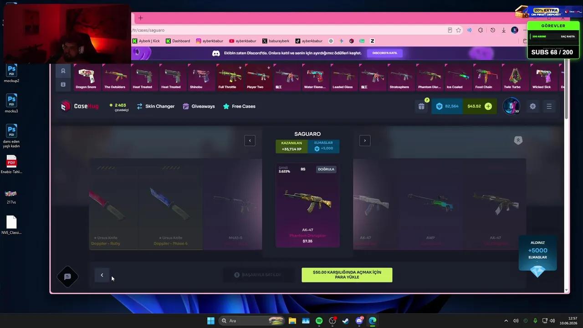Viewport: 583px width, 328px height.
Task: Click the back arrow button at bottom
Action: coord(102,275)
